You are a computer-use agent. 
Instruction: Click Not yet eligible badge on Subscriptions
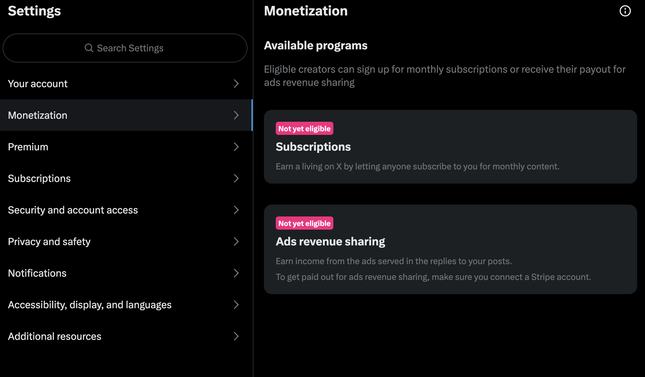coord(304,128)
